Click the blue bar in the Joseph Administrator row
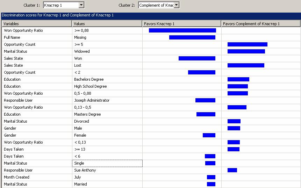Viewport: 301px width, 188px height. (x=206, y=100)
